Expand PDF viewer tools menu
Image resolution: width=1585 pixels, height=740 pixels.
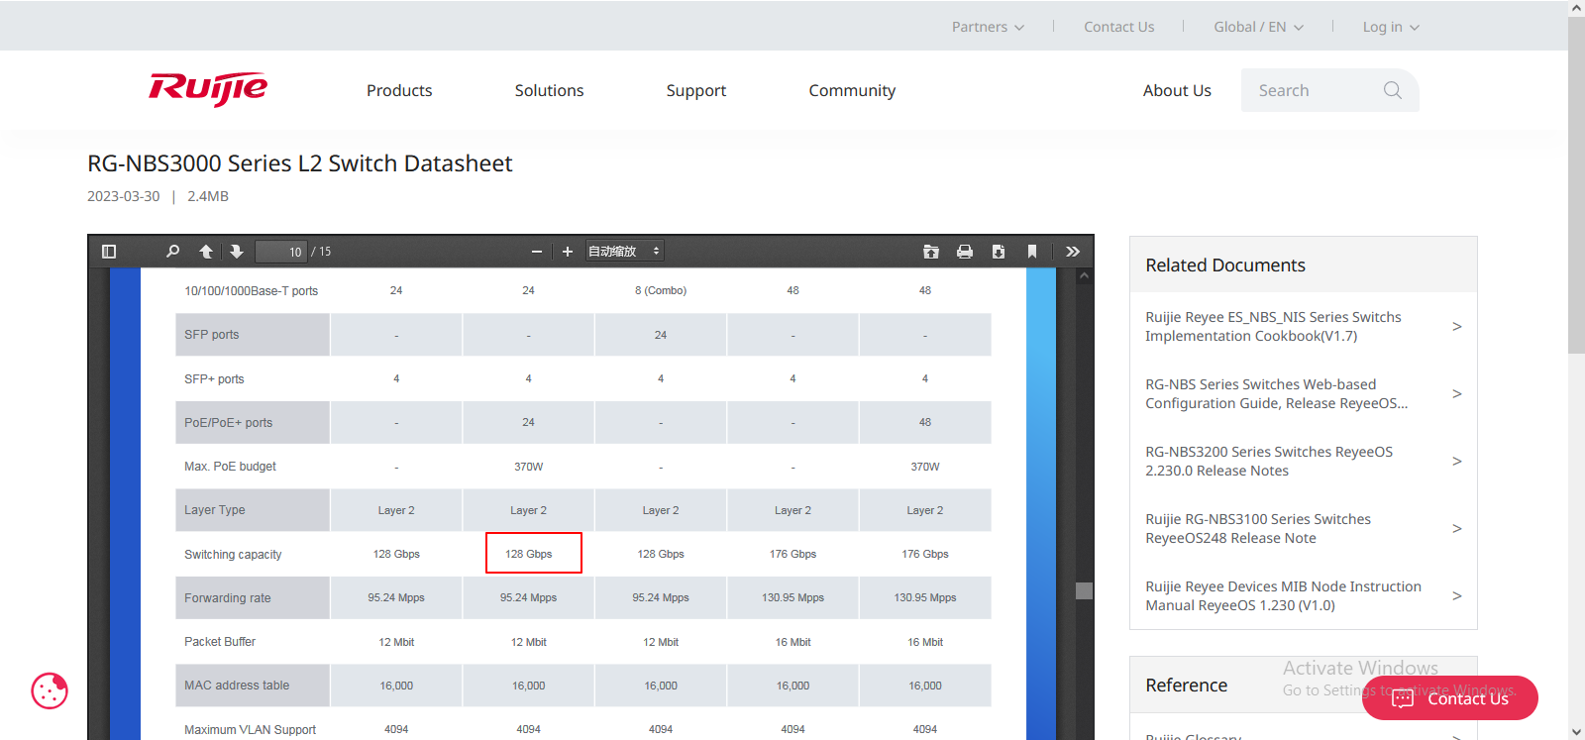coord(1072,252)
